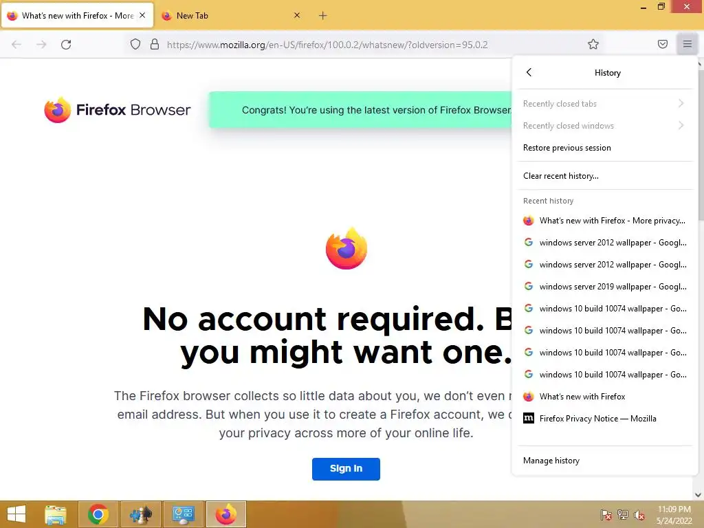Click the page scrollbar down arrow

click(x=698, y=495)
